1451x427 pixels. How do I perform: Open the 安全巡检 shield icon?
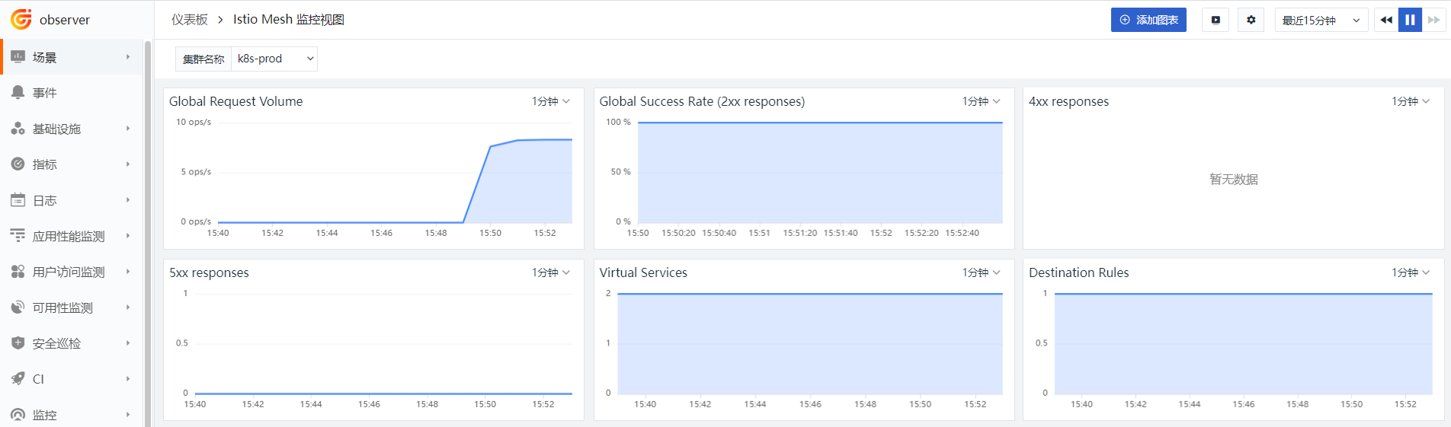point(18,343)
